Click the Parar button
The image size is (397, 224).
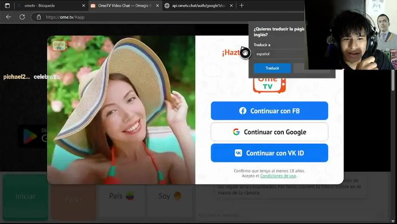74,198
